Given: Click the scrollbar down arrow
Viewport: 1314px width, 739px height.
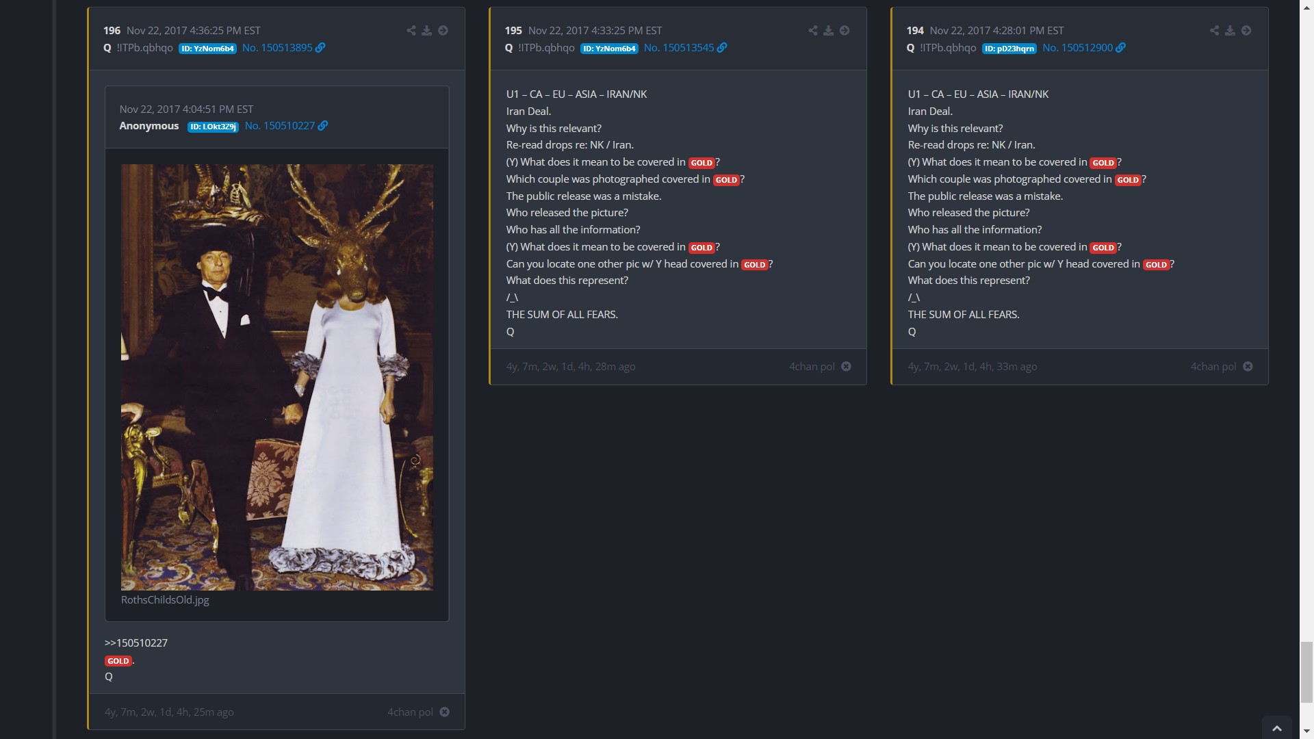Looking at the screenshot, I should click(x=1306, y=732).
